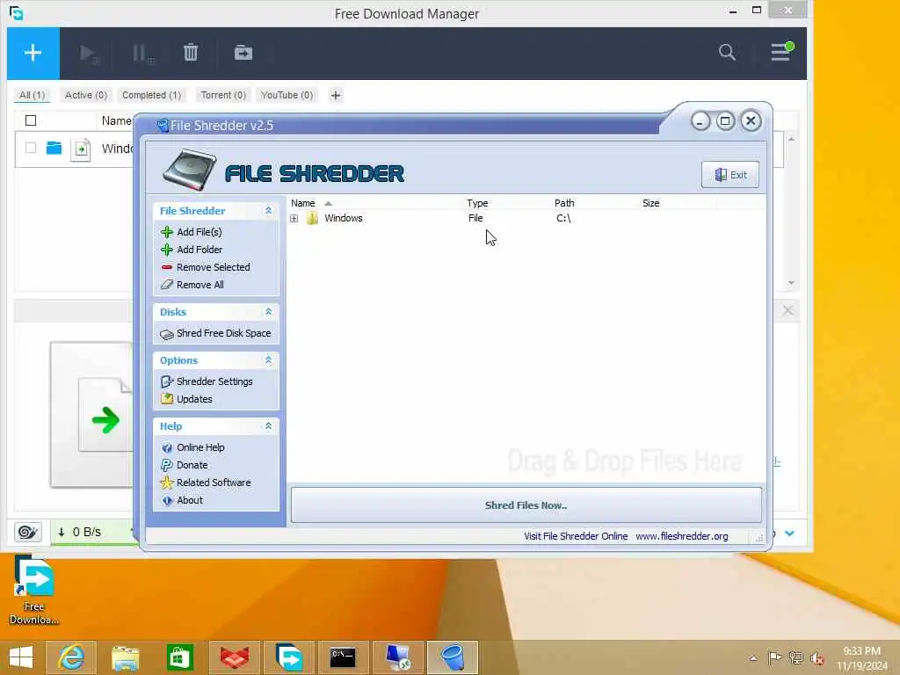Screen dimensions: 900x675
Task: Launch Internet Explorer from taskbar
Action: pos(71,657)
